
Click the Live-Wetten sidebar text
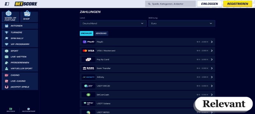[18, 57]
